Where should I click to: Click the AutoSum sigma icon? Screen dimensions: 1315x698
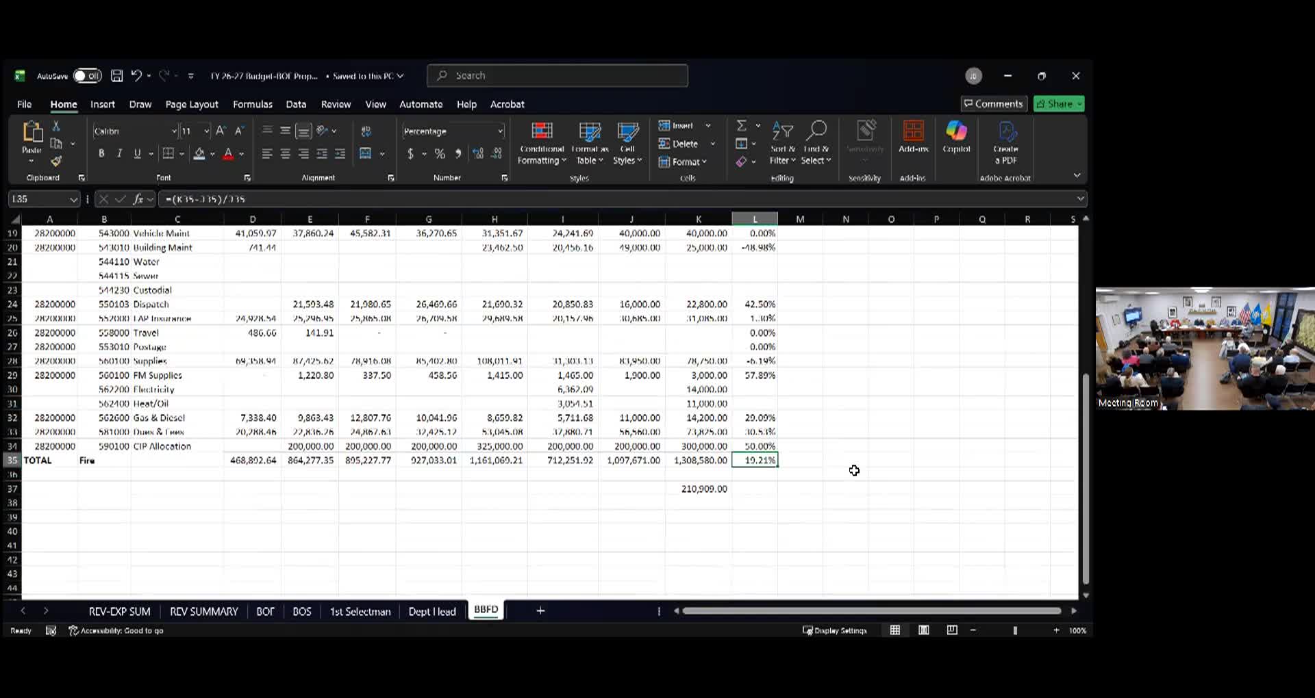coord(741,126)
